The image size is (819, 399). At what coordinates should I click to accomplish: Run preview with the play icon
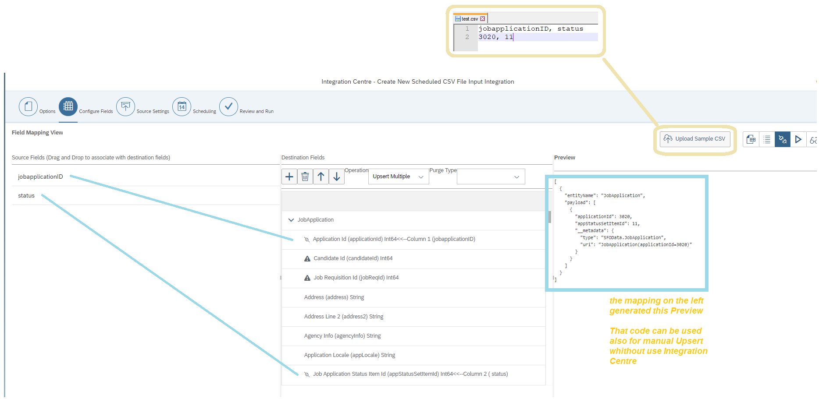click(x=798, y=139)
